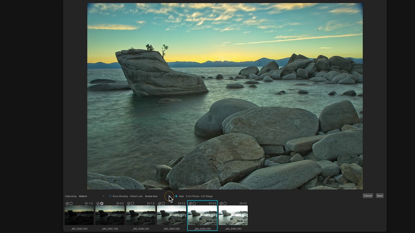Toggle include checkmark for _MG_0381.CR2
This screenshot has height=233, width=415.
point(98,204)
